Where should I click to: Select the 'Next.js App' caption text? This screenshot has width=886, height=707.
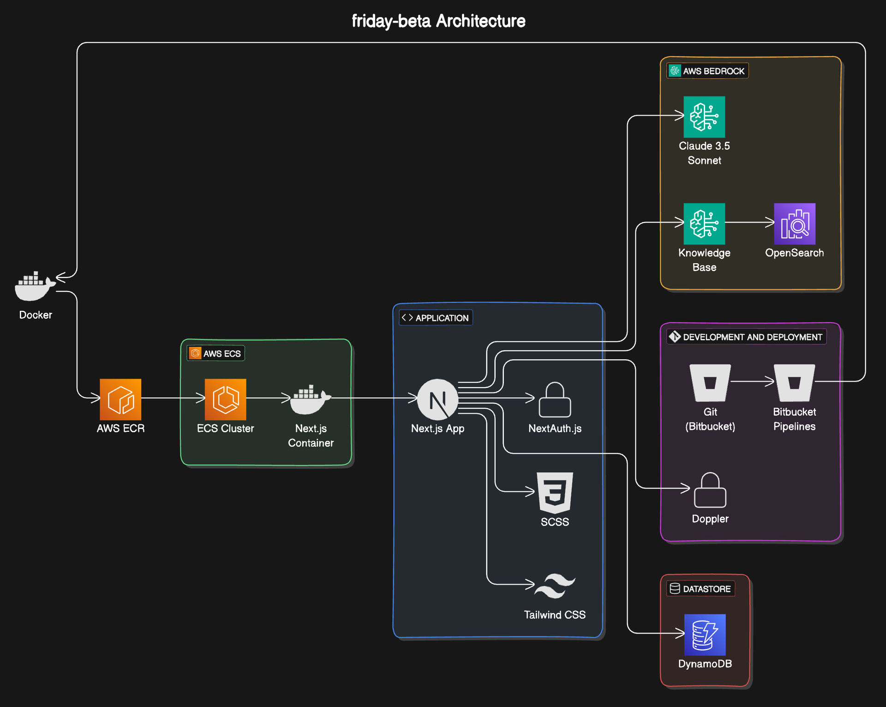pos(437,429)
